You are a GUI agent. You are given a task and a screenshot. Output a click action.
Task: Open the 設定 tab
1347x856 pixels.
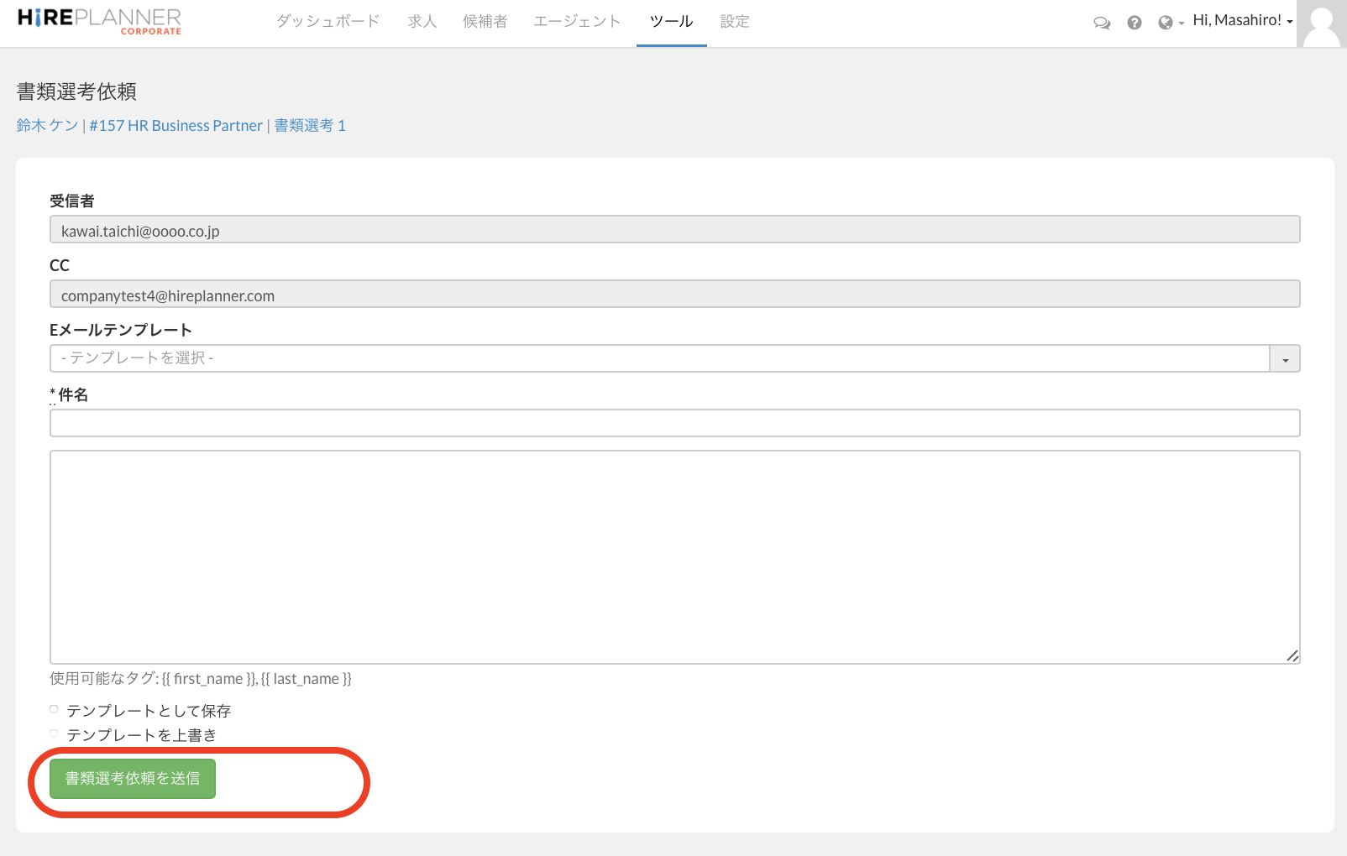[734, 22]
